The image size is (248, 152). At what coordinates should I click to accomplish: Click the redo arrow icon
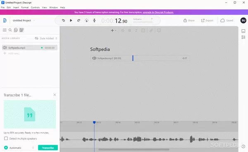pyautogui.click(x=79, y=20)
